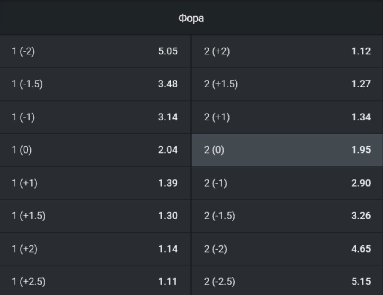The width and height of the screenshot is (383, 295).
Task: Pick the 2 (+1.5) bet at 1.27
Action: point(287,84)
